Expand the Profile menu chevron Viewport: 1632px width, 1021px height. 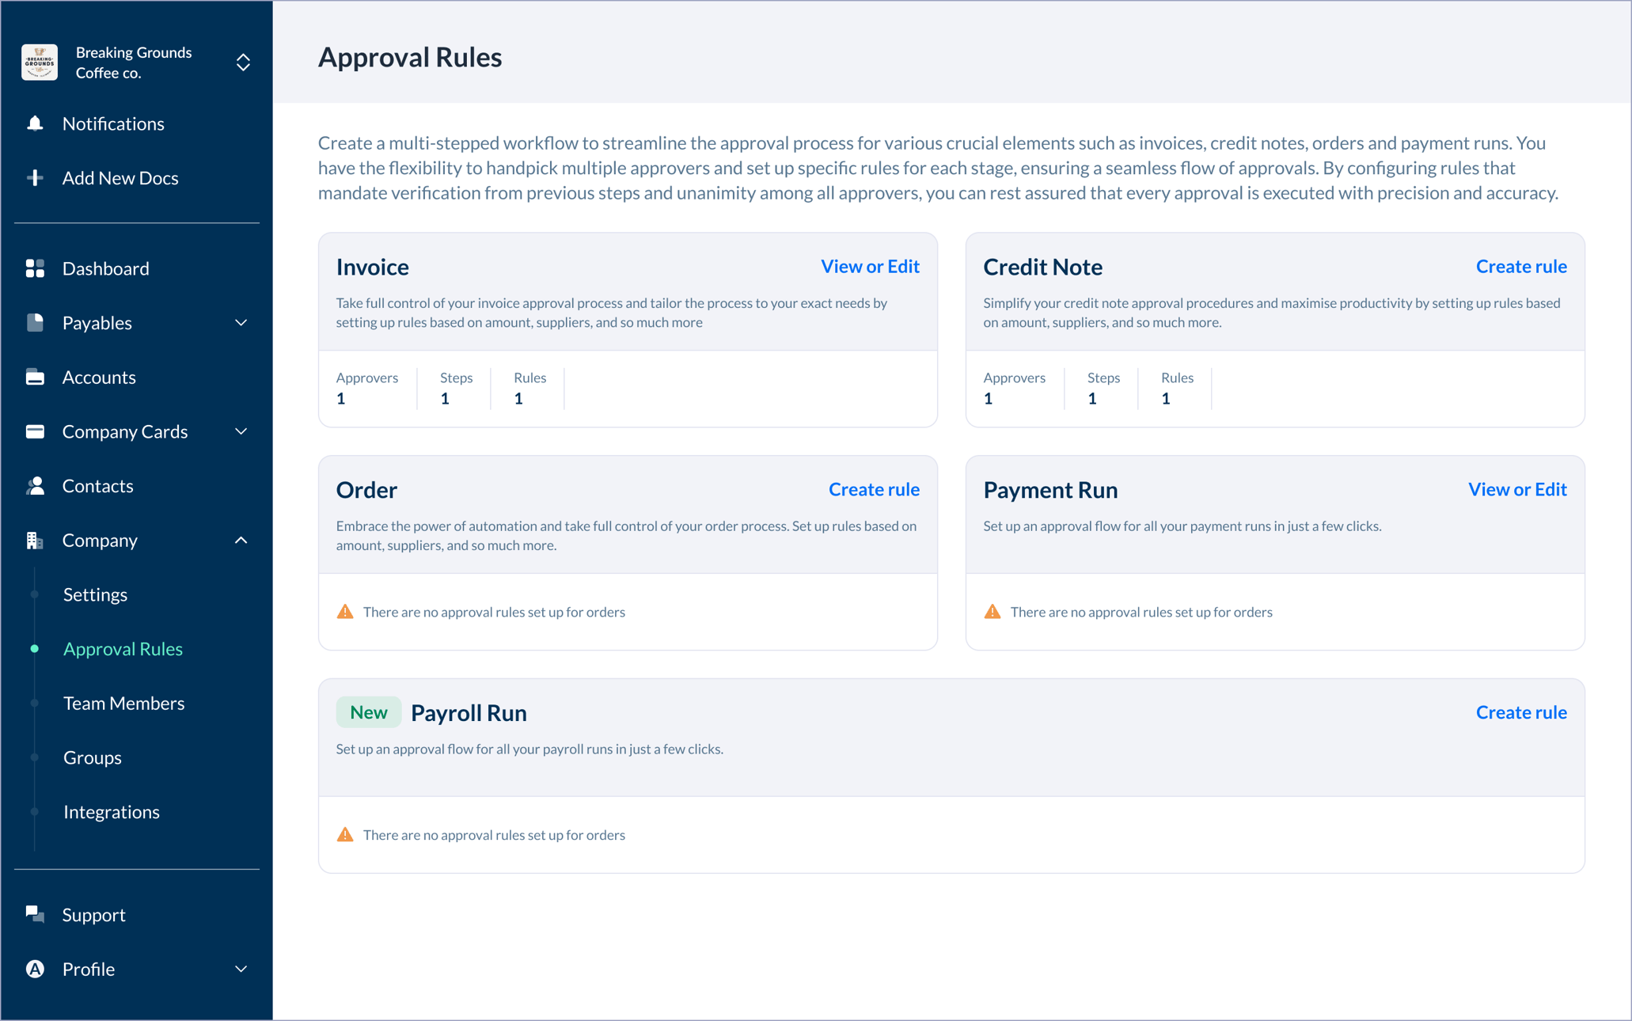pyautogui.click(x=241, y=969)
